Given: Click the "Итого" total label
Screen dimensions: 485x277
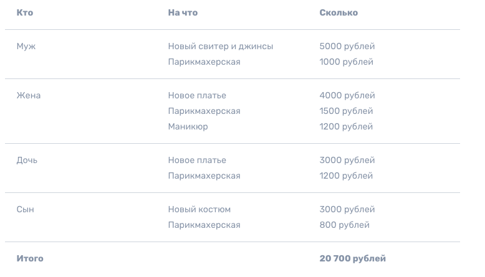Looking at the screenshot, I should [x=30, y=258].
